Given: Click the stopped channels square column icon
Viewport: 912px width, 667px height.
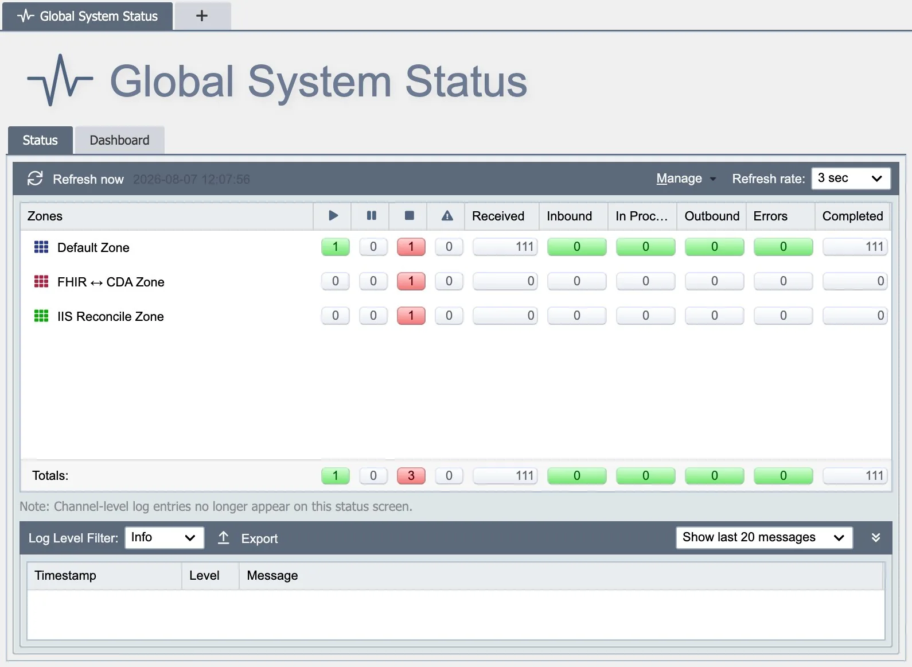Looking at the screenshot, I should pyautogui.click(x=410, y=216).
